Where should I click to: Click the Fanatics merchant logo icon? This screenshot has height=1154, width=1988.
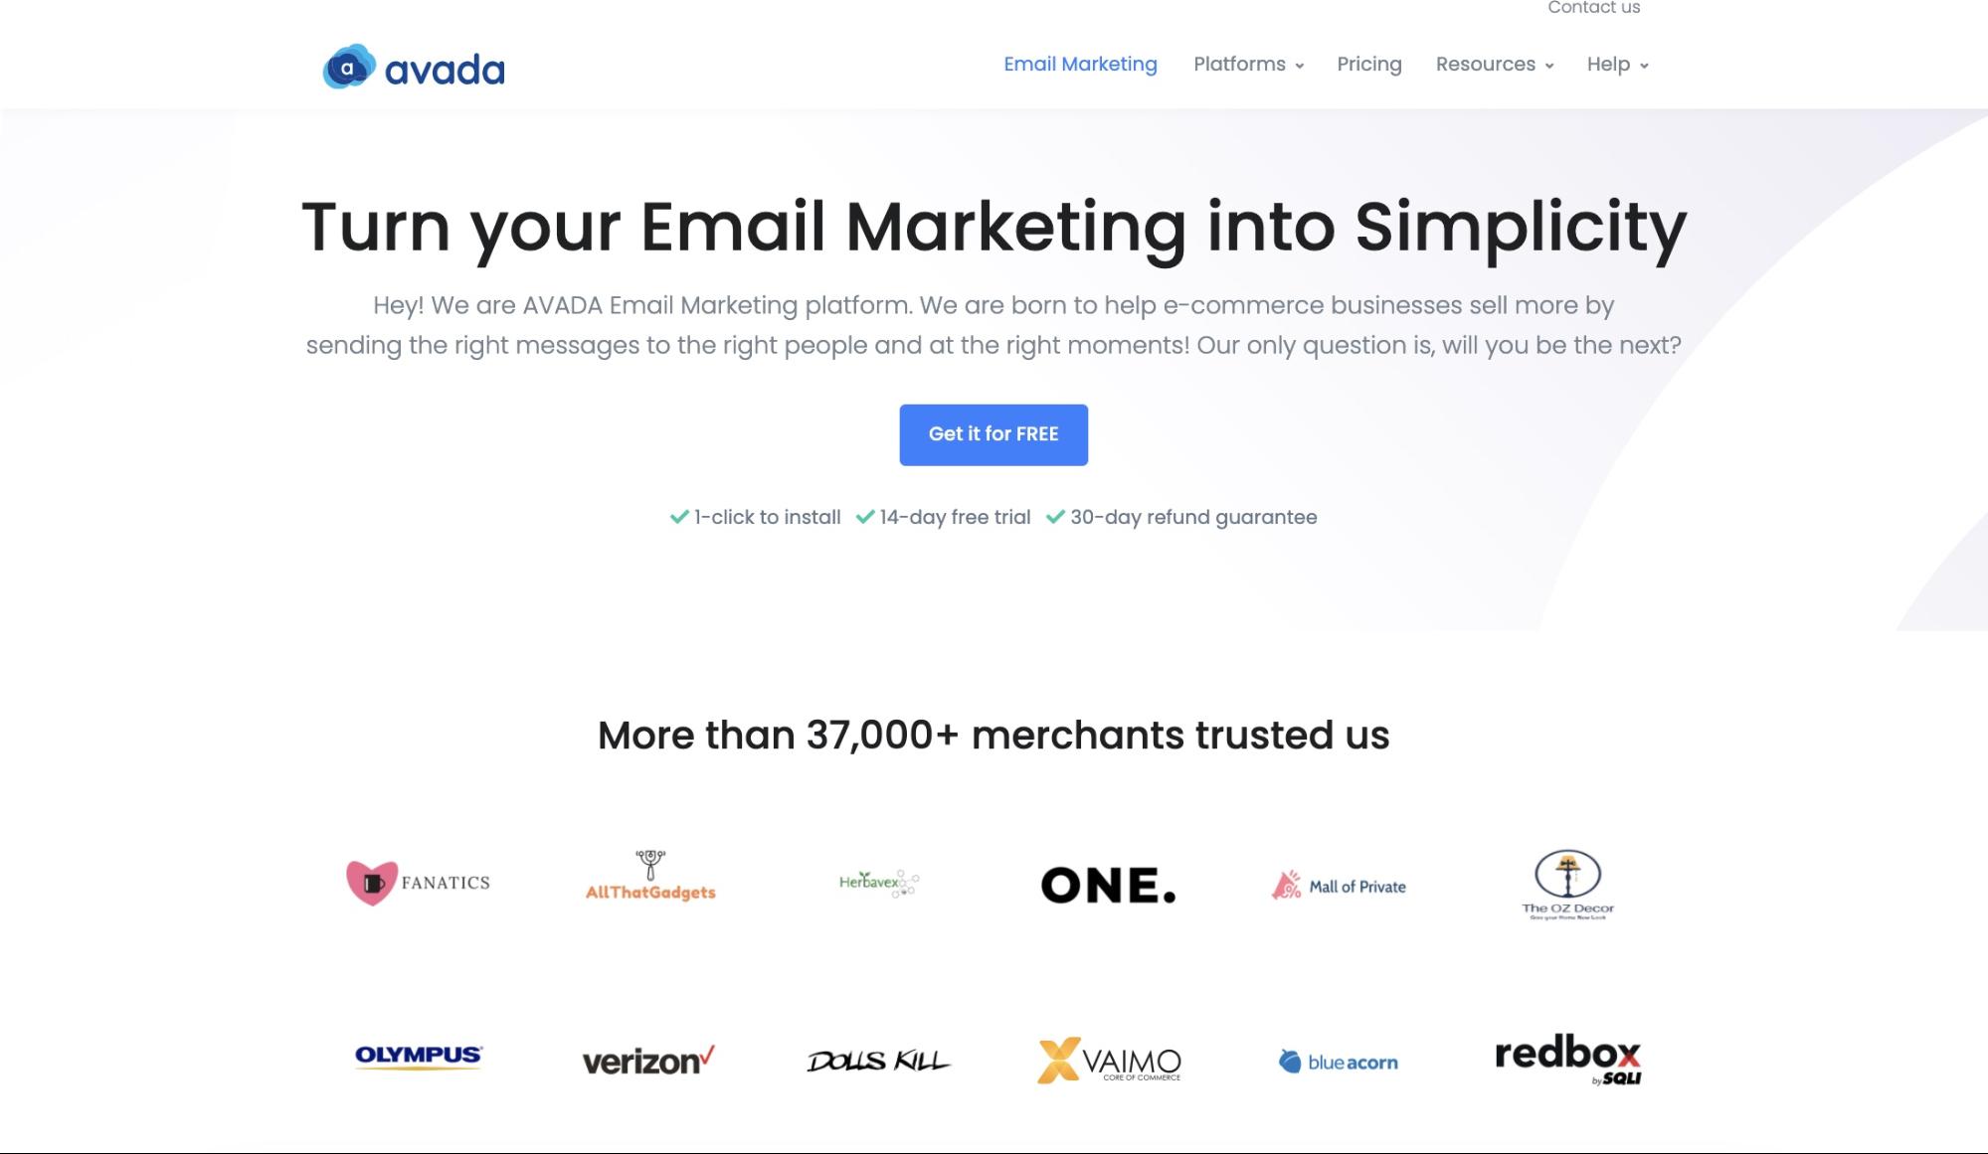[371, 881]
